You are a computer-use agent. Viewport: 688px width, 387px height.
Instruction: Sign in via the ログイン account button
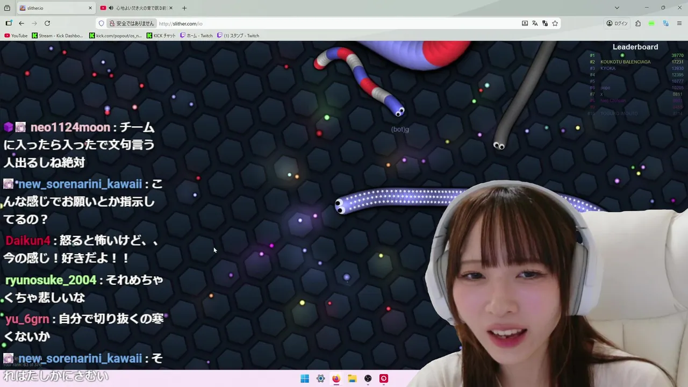(x=617, y=23)
